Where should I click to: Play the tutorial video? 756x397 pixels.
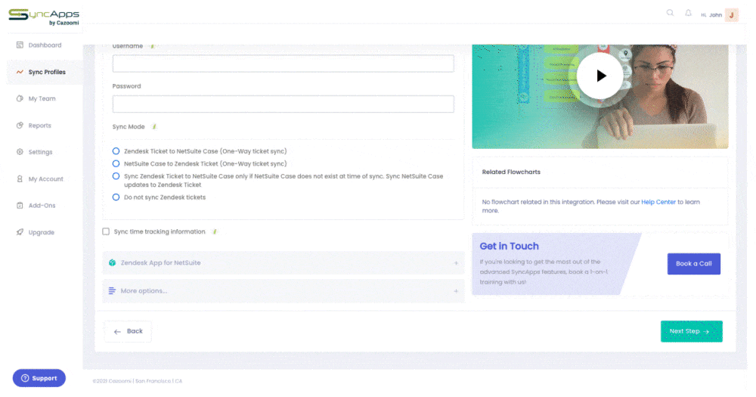pyautogui.click(x=600, y=76)
